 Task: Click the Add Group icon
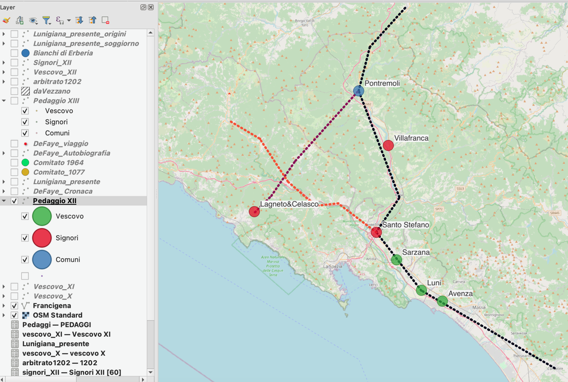20,20
